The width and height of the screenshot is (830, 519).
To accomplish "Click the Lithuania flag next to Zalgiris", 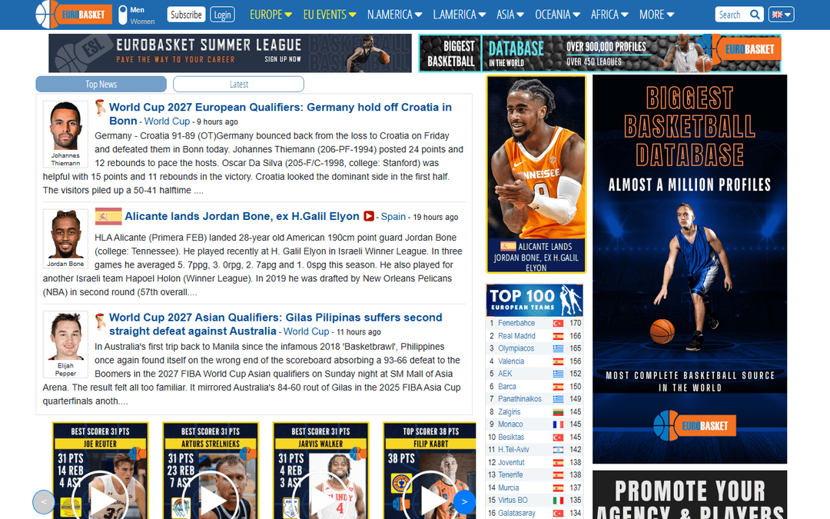I will tap(558, 411).
